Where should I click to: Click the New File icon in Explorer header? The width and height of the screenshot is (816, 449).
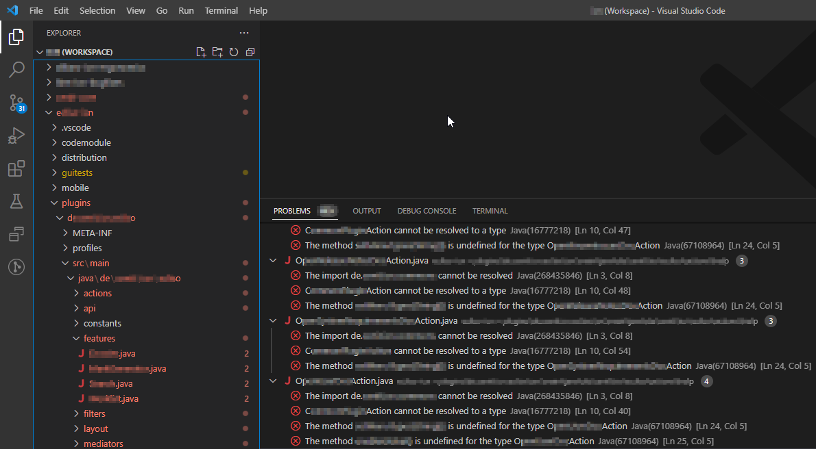[x=201, y=52]
